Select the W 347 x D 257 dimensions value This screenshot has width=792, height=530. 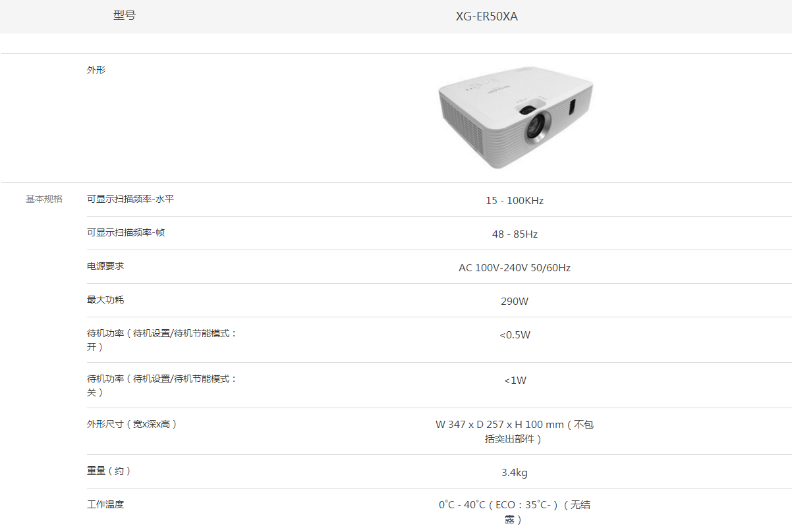(x=515, y=432)
